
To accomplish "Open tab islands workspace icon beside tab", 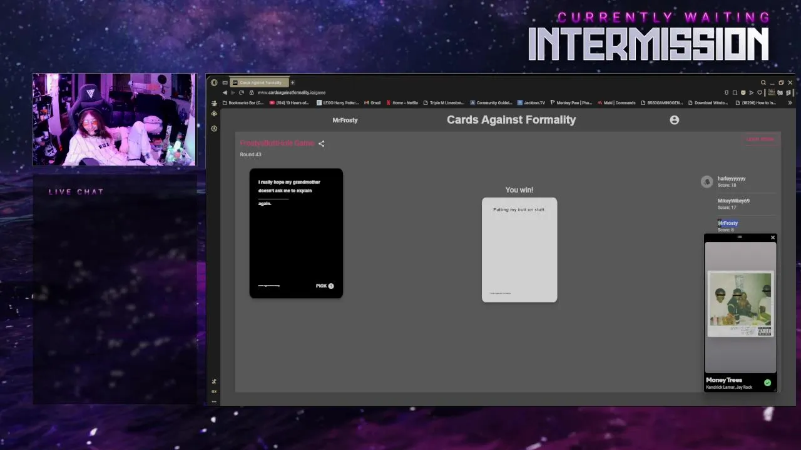I will 225,82.
